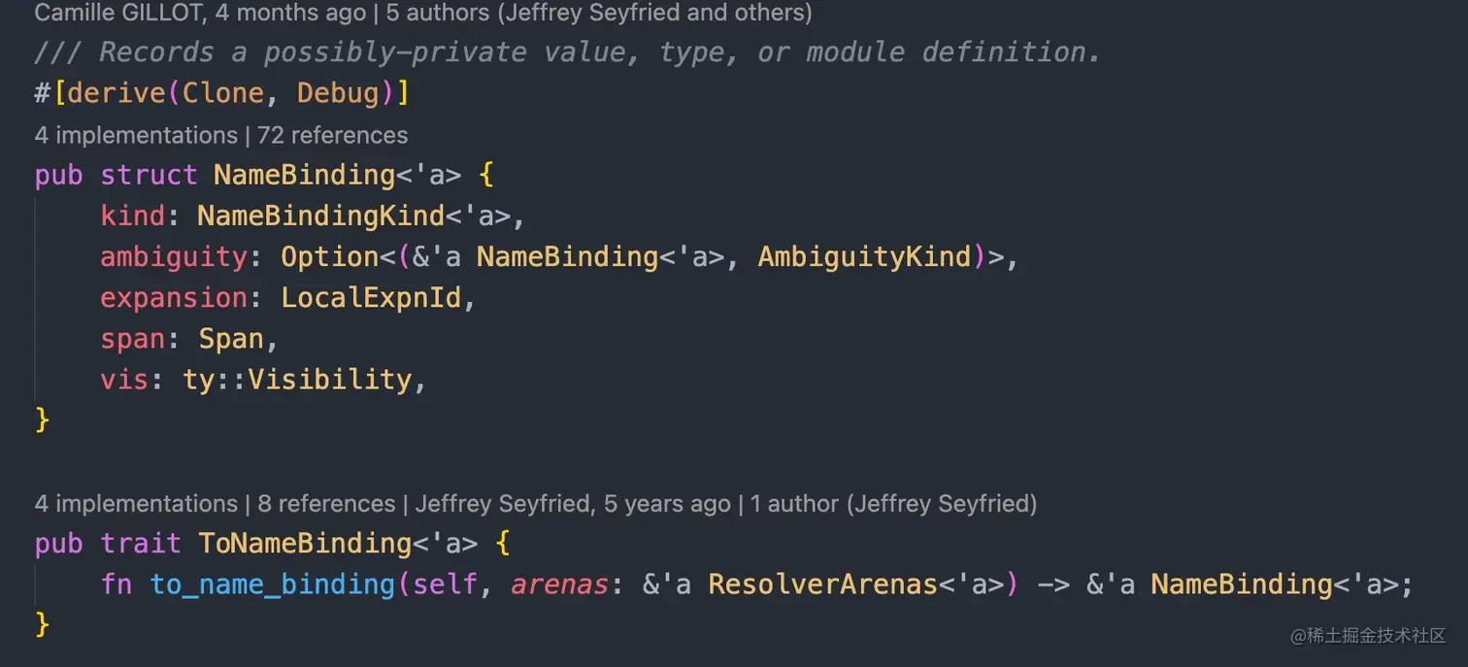Click the 'vis' field name
Screen dimensions: 1468x667
[x=124, y=379]
